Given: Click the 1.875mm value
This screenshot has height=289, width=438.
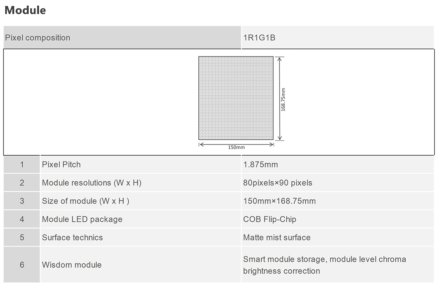Looking at the screenshot, I should pos(261,164).
